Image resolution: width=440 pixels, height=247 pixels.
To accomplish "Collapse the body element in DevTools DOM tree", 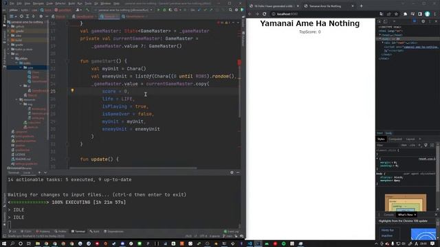I will tap(380, 39).
